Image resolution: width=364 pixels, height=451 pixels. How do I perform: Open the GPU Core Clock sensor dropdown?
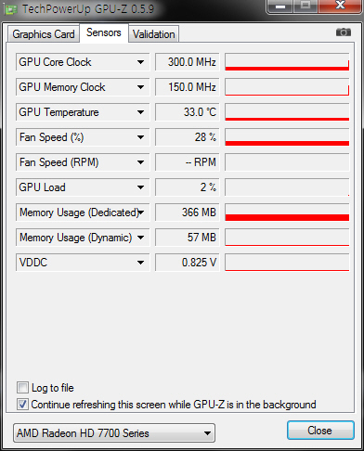point(140,62)
